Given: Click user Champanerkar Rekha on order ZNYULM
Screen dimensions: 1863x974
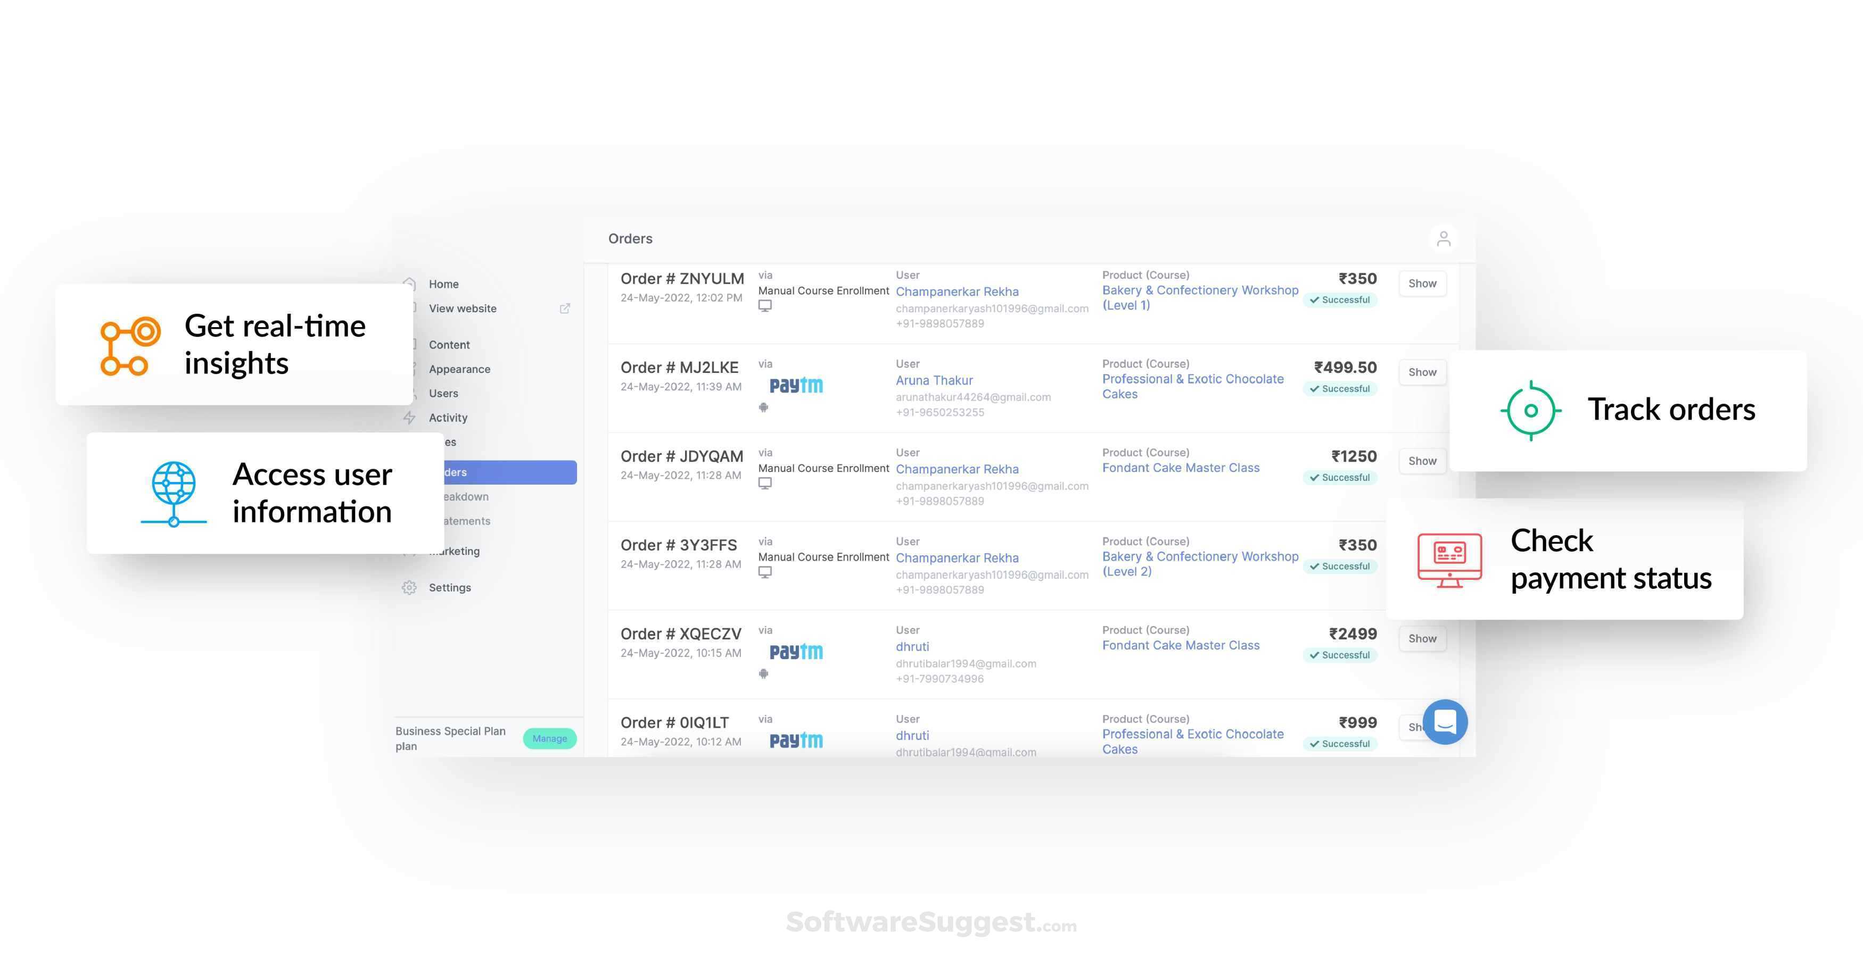Looking at the screenshot, I should [x=957, y=291].
